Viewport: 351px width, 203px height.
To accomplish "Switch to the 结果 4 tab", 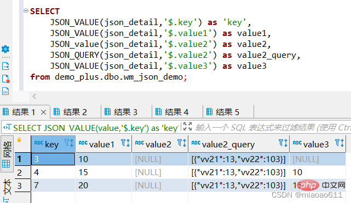I will (x=172, y=112).
